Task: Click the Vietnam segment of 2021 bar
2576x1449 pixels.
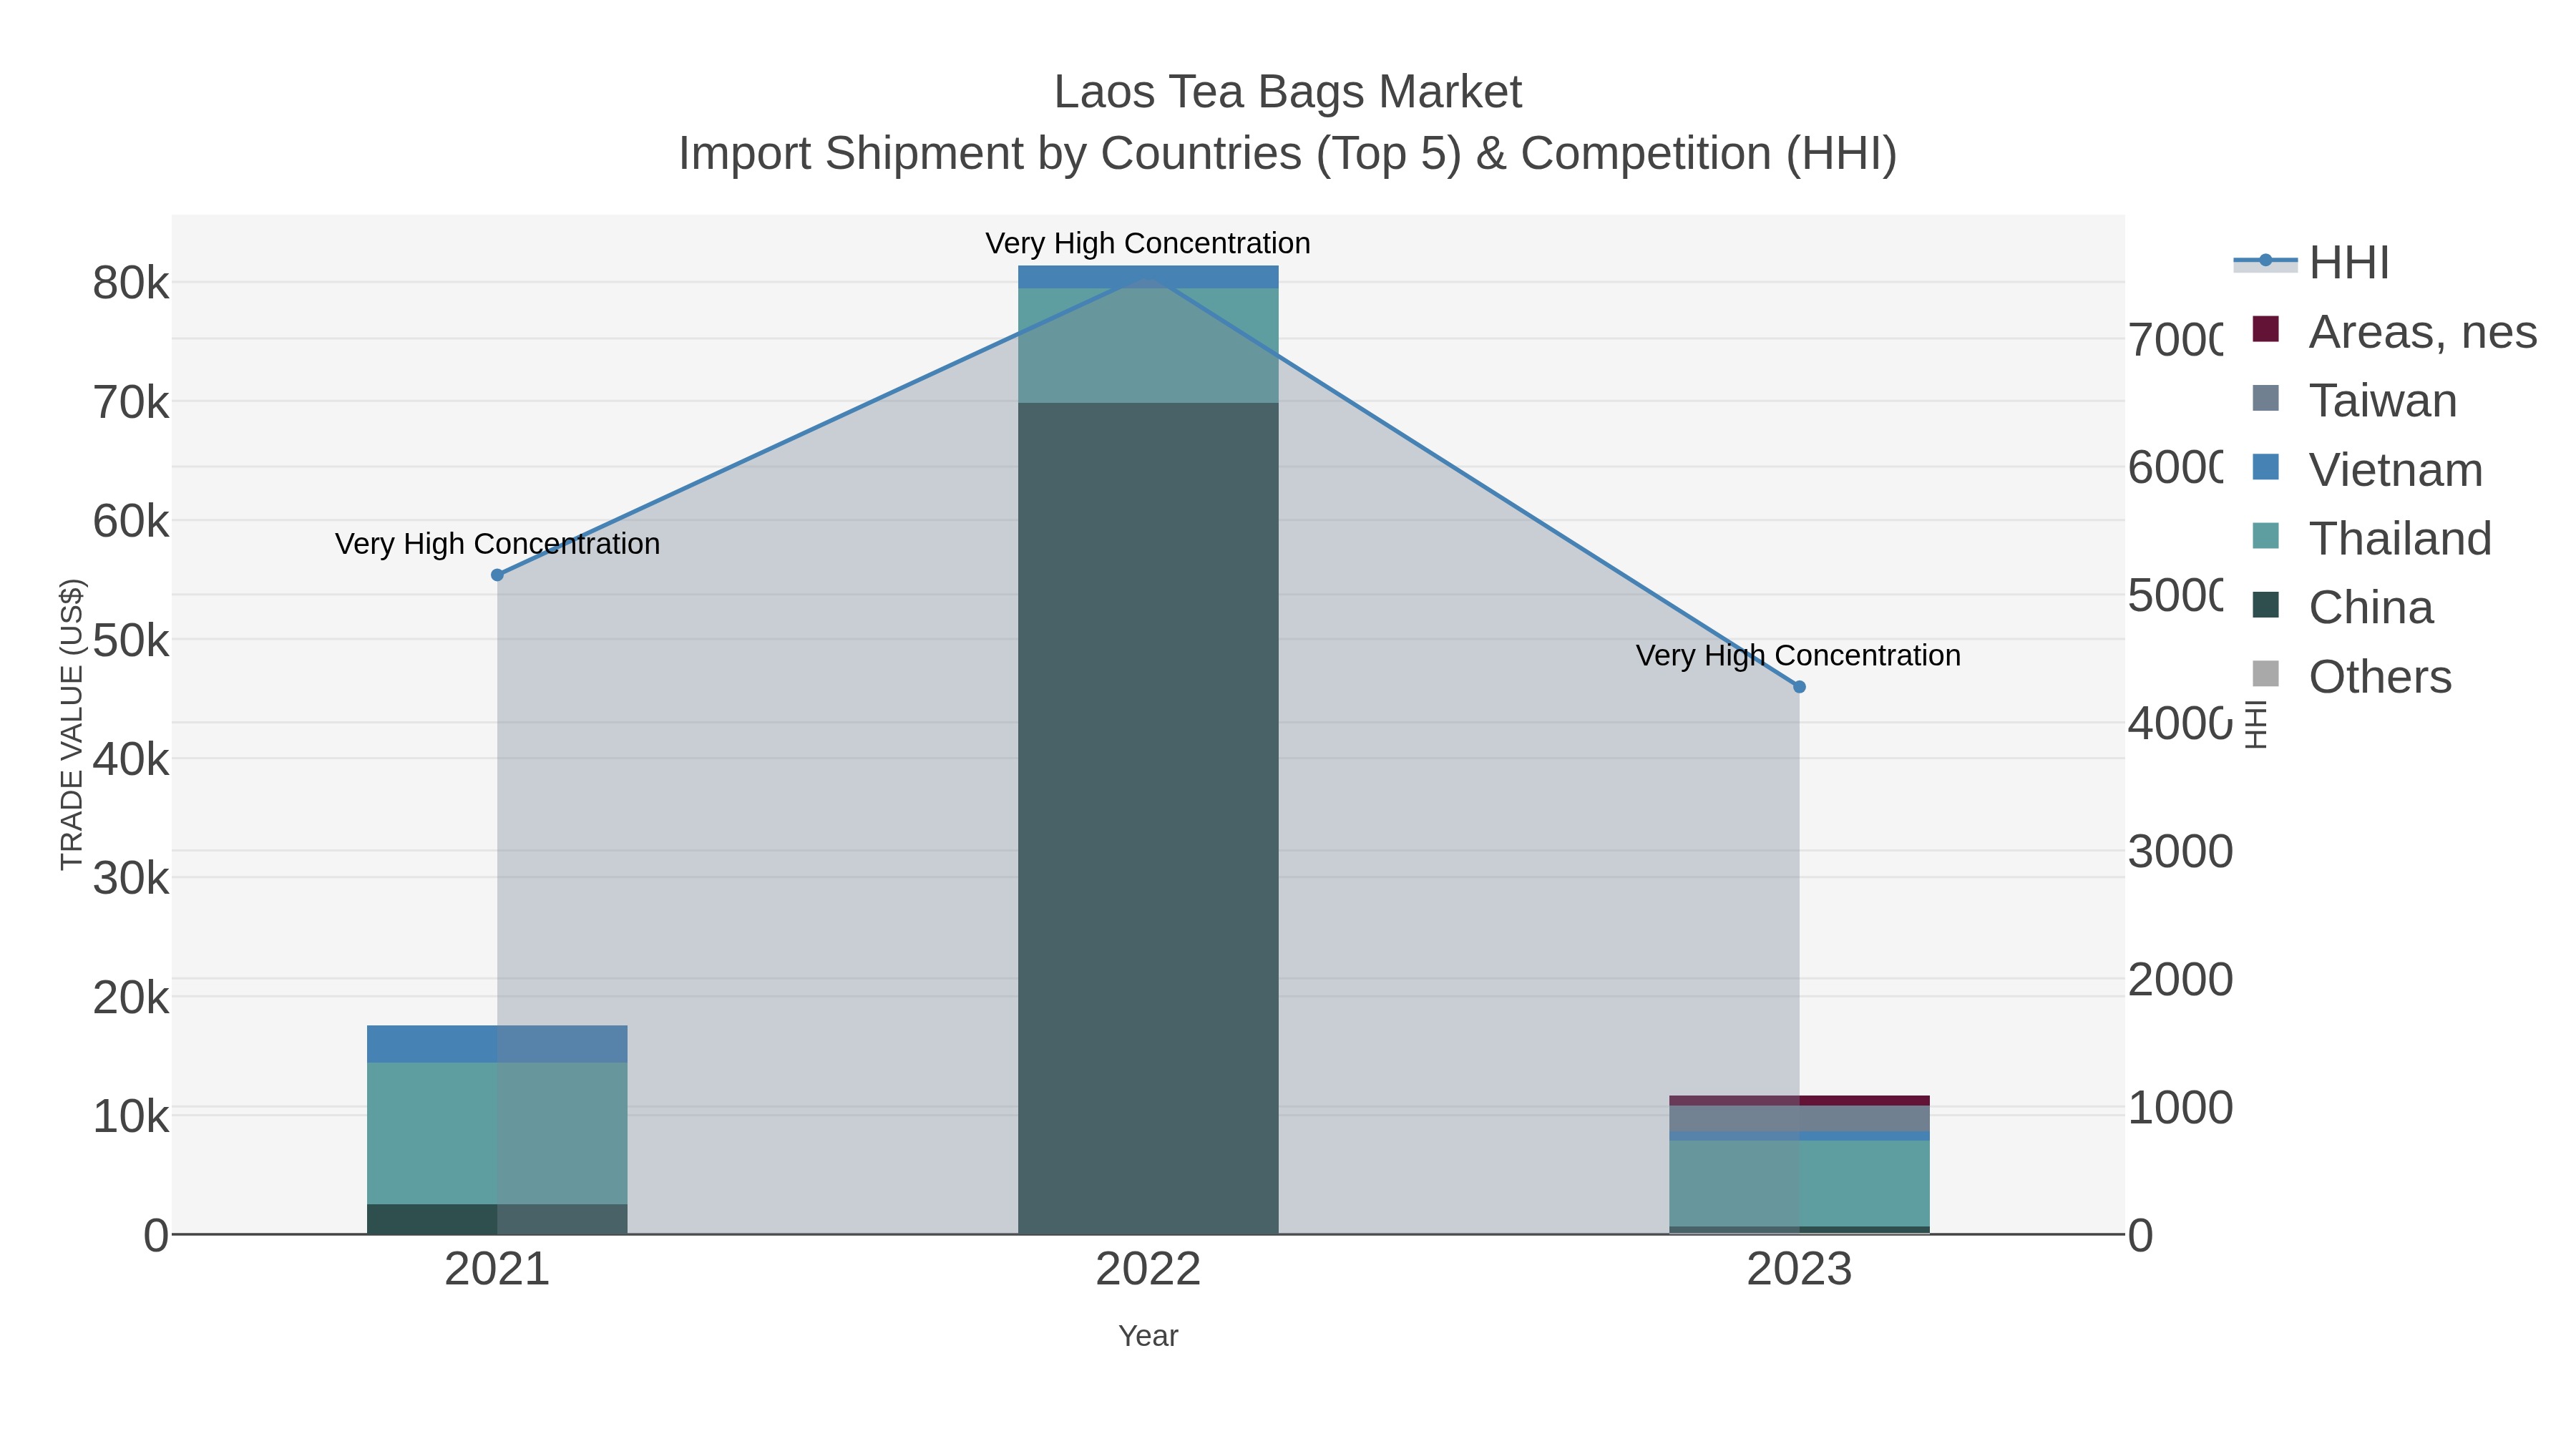Action: (x=497, y=1044)
